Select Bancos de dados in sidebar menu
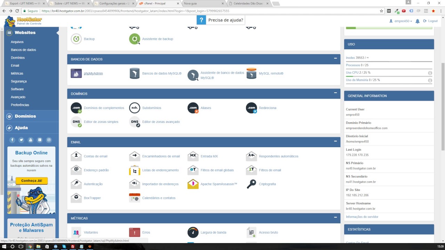The width and height of the screenshot is (445, 250). coord(23,50)
